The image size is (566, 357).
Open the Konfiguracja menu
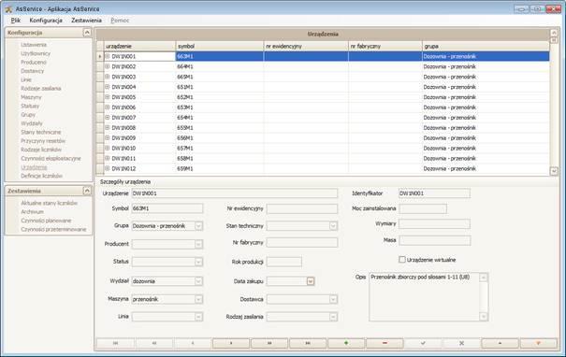pyautogui.click(x=46, y=21)
